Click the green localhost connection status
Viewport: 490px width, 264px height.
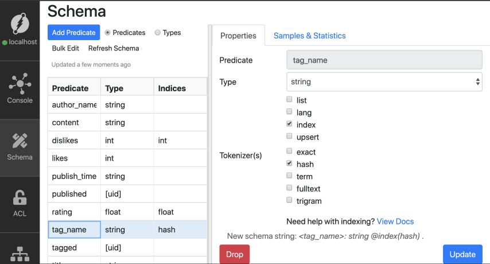[x=20, y=42]
